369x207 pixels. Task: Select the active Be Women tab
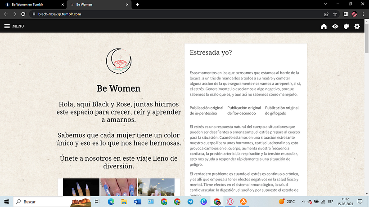click(x=99, y=4)
